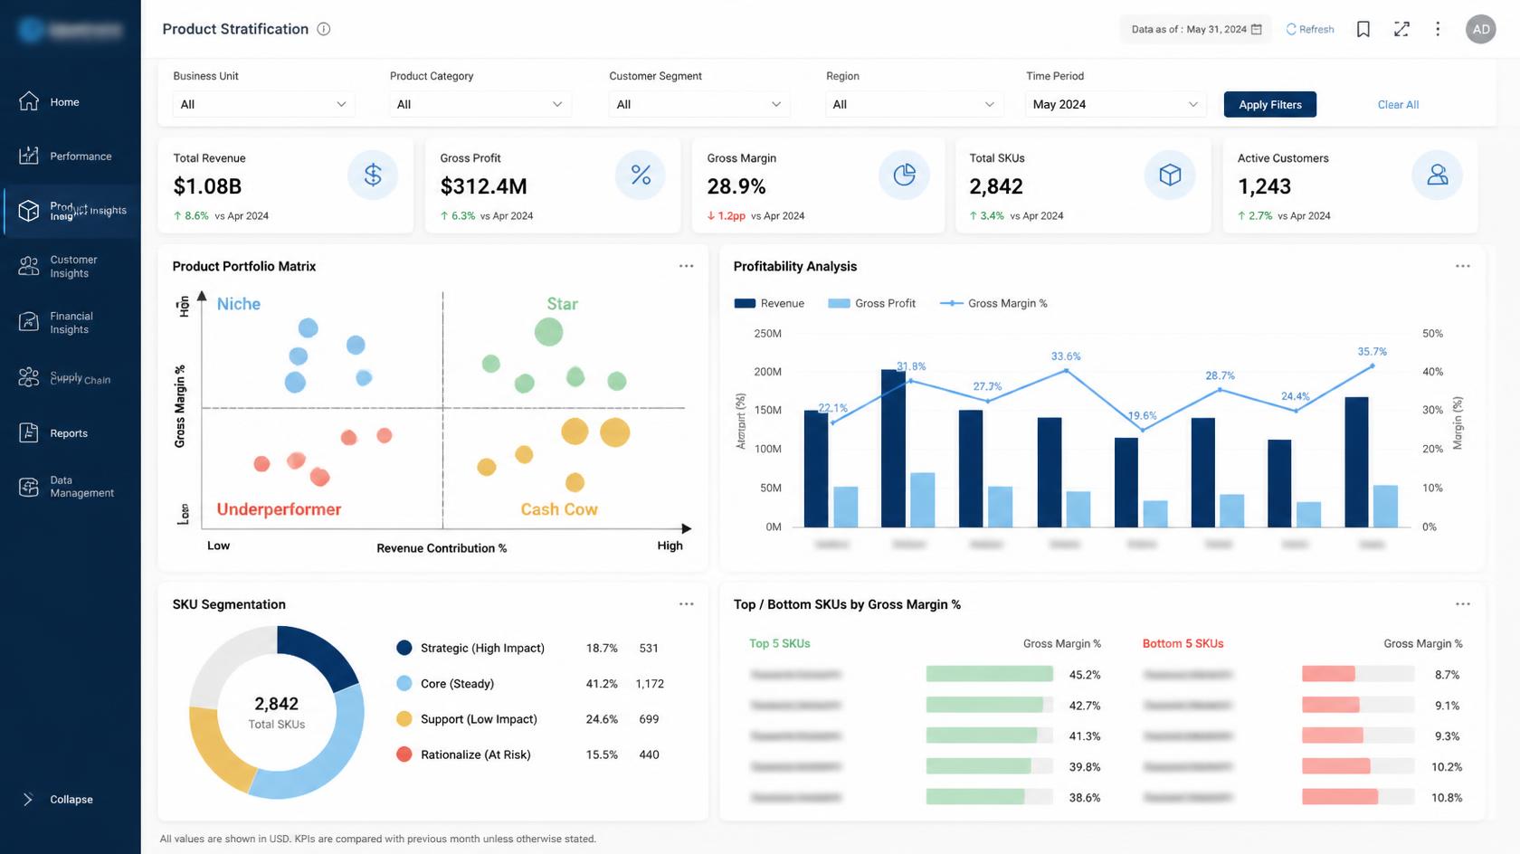Toggle the Gross Profit legend swatch

(839, 303)
